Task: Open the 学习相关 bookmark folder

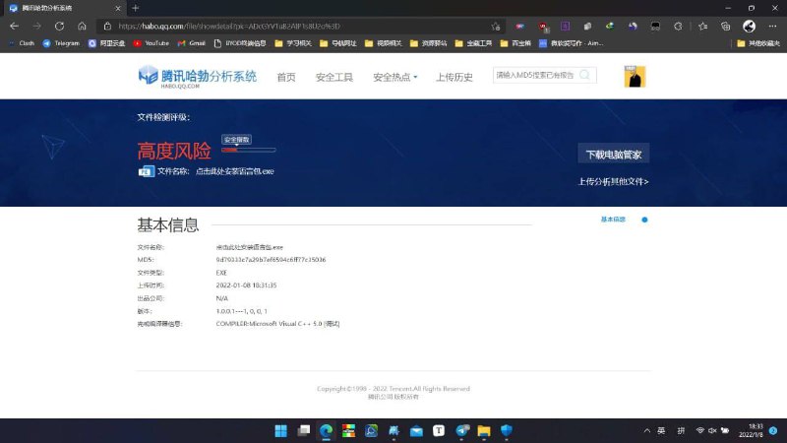Action: pos(293,43)
